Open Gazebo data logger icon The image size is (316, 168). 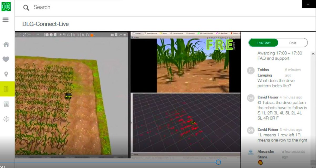pos(116,35)
